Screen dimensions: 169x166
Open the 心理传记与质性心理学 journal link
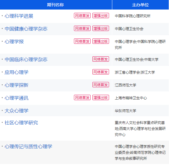(28, 147)
